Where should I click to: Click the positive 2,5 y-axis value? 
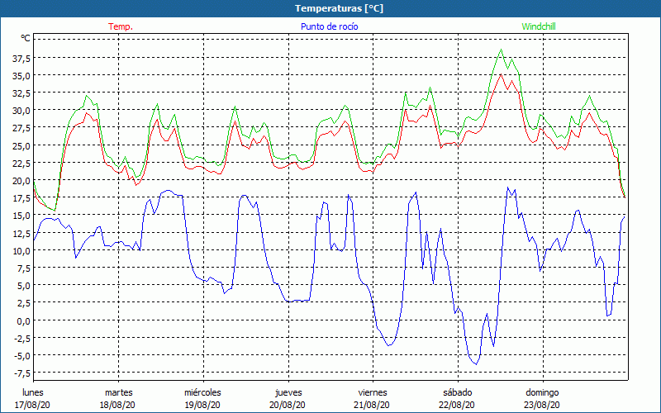click(23, 303)
